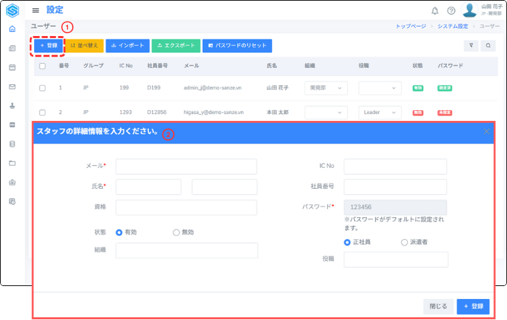Open the Leader role dropdown

tap(380, 112)
